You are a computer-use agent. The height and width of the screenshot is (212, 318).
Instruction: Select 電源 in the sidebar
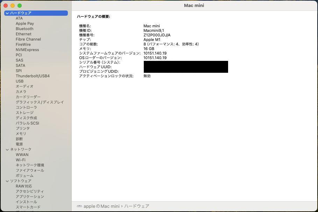19,144
